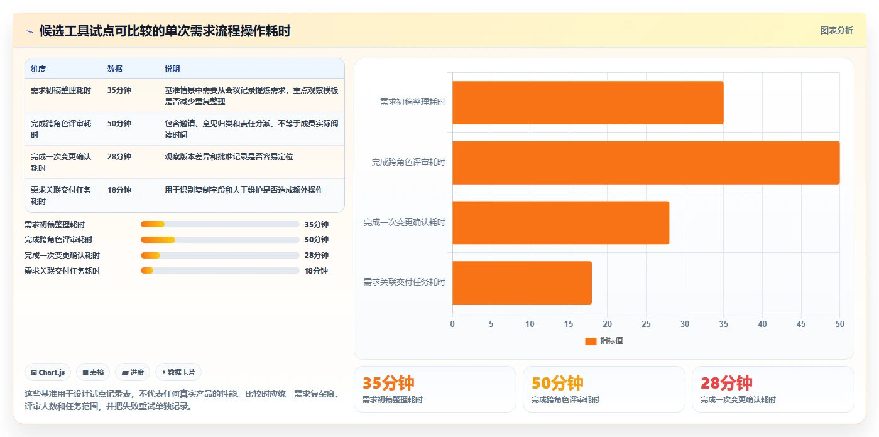Screen dimensions: 879x437
Task: Select the 数据卡片 tag chip
Action: pyautogui.click(x=178, y=372)
